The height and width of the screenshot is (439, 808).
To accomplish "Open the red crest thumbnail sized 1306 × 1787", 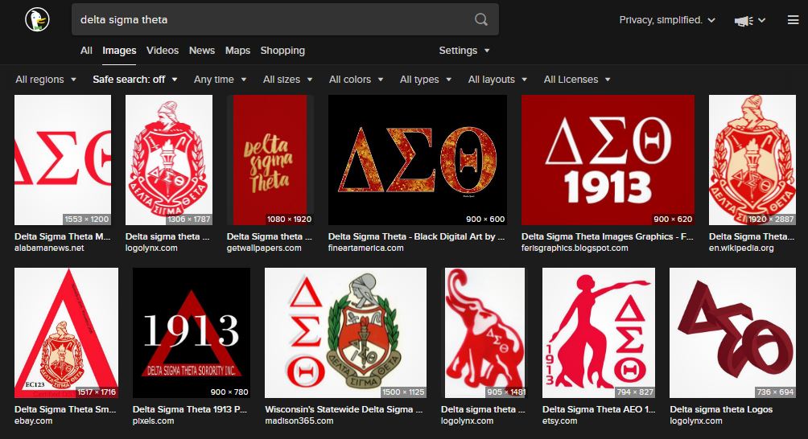I will [x=169, y=160].
